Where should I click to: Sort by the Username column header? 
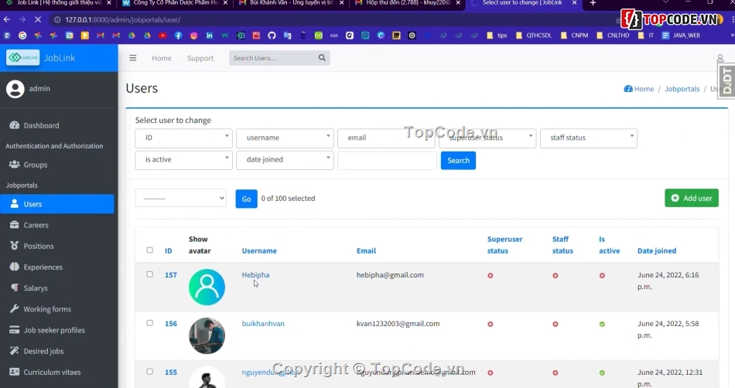pos(259,251)
